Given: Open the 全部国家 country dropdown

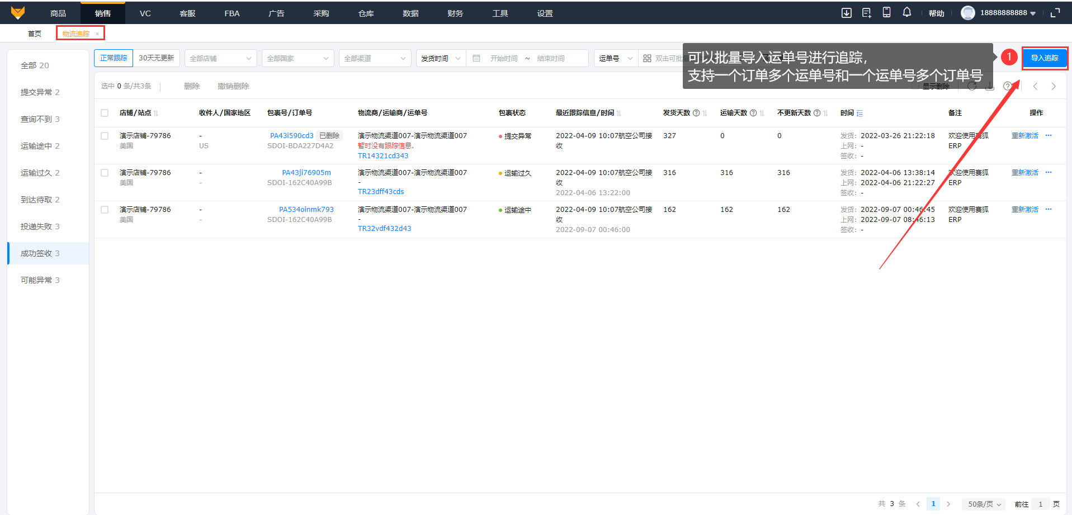Looking at the screenshot, I should point(297,58).
